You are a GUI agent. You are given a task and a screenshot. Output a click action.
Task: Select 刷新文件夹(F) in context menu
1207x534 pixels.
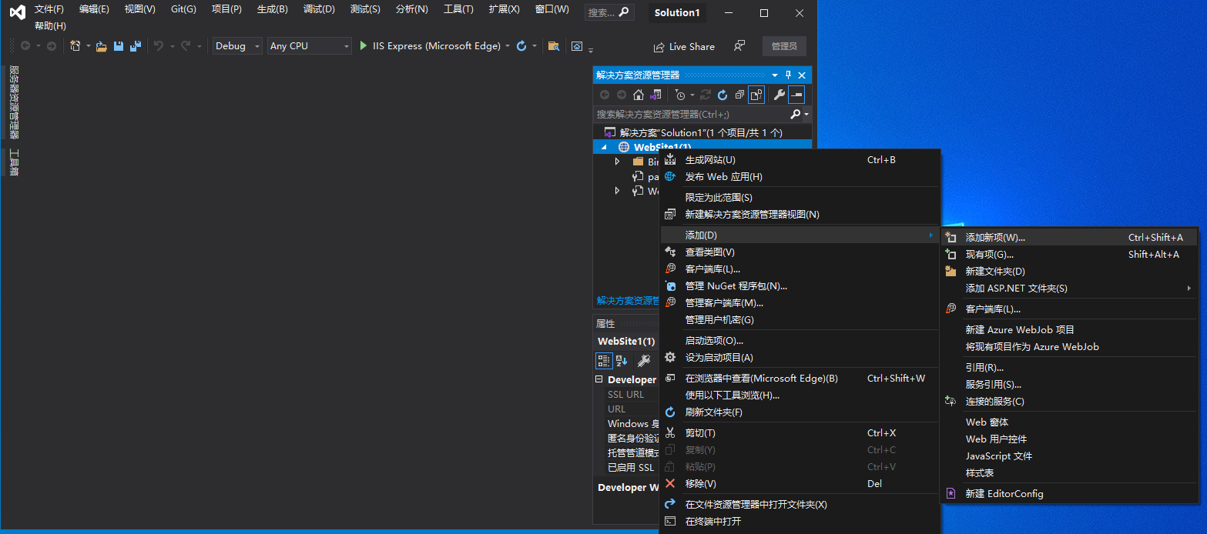(x=800, y=412)
